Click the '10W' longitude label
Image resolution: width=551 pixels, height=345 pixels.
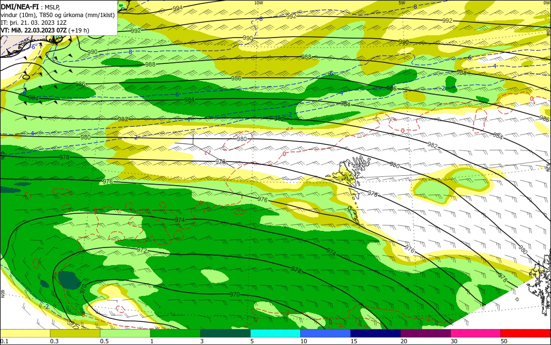click(258, 3)
